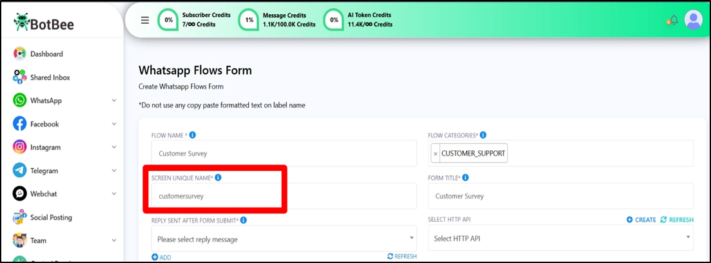Click the Reply Sent After Form Submit info icon
Viewport: 711px width, 263px height.
click(x=244, y=220)
